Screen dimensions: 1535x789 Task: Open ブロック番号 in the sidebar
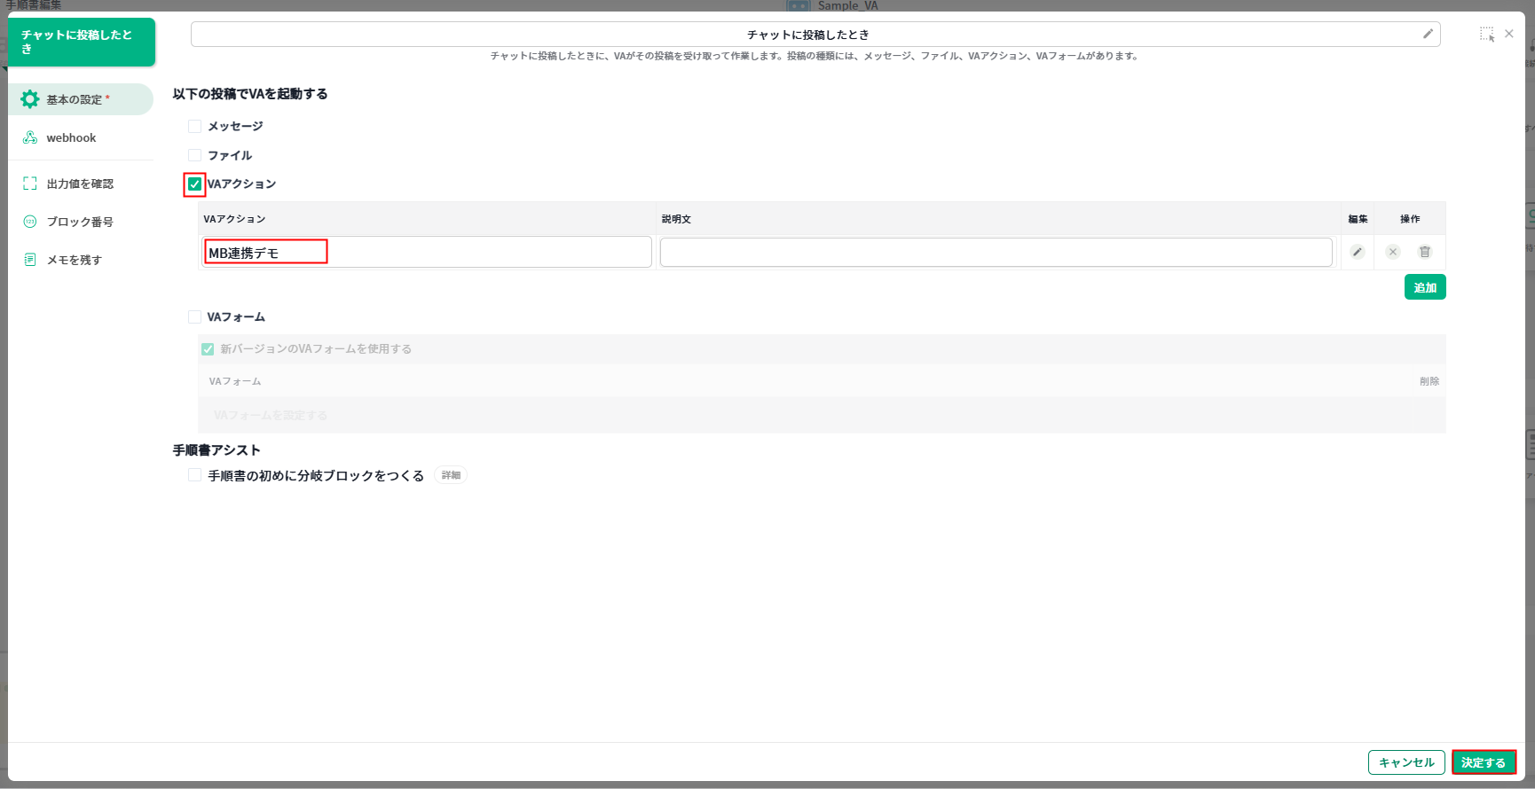(x=80, y=222)
